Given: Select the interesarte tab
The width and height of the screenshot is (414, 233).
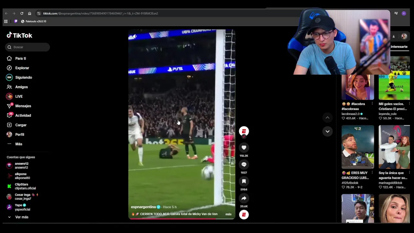Looking at the screenshot, I should (399, 47).
